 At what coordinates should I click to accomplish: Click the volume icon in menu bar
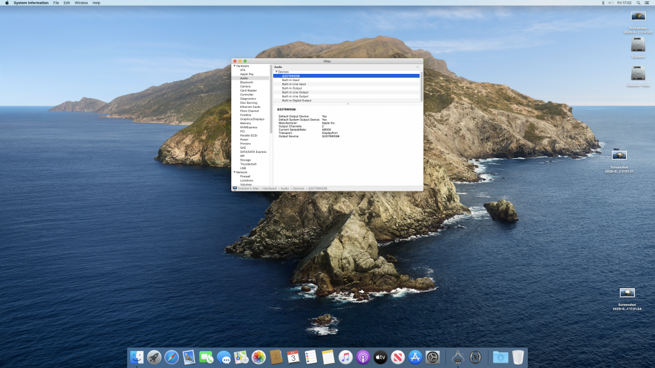pyautogui.click(x=610, y=3)
